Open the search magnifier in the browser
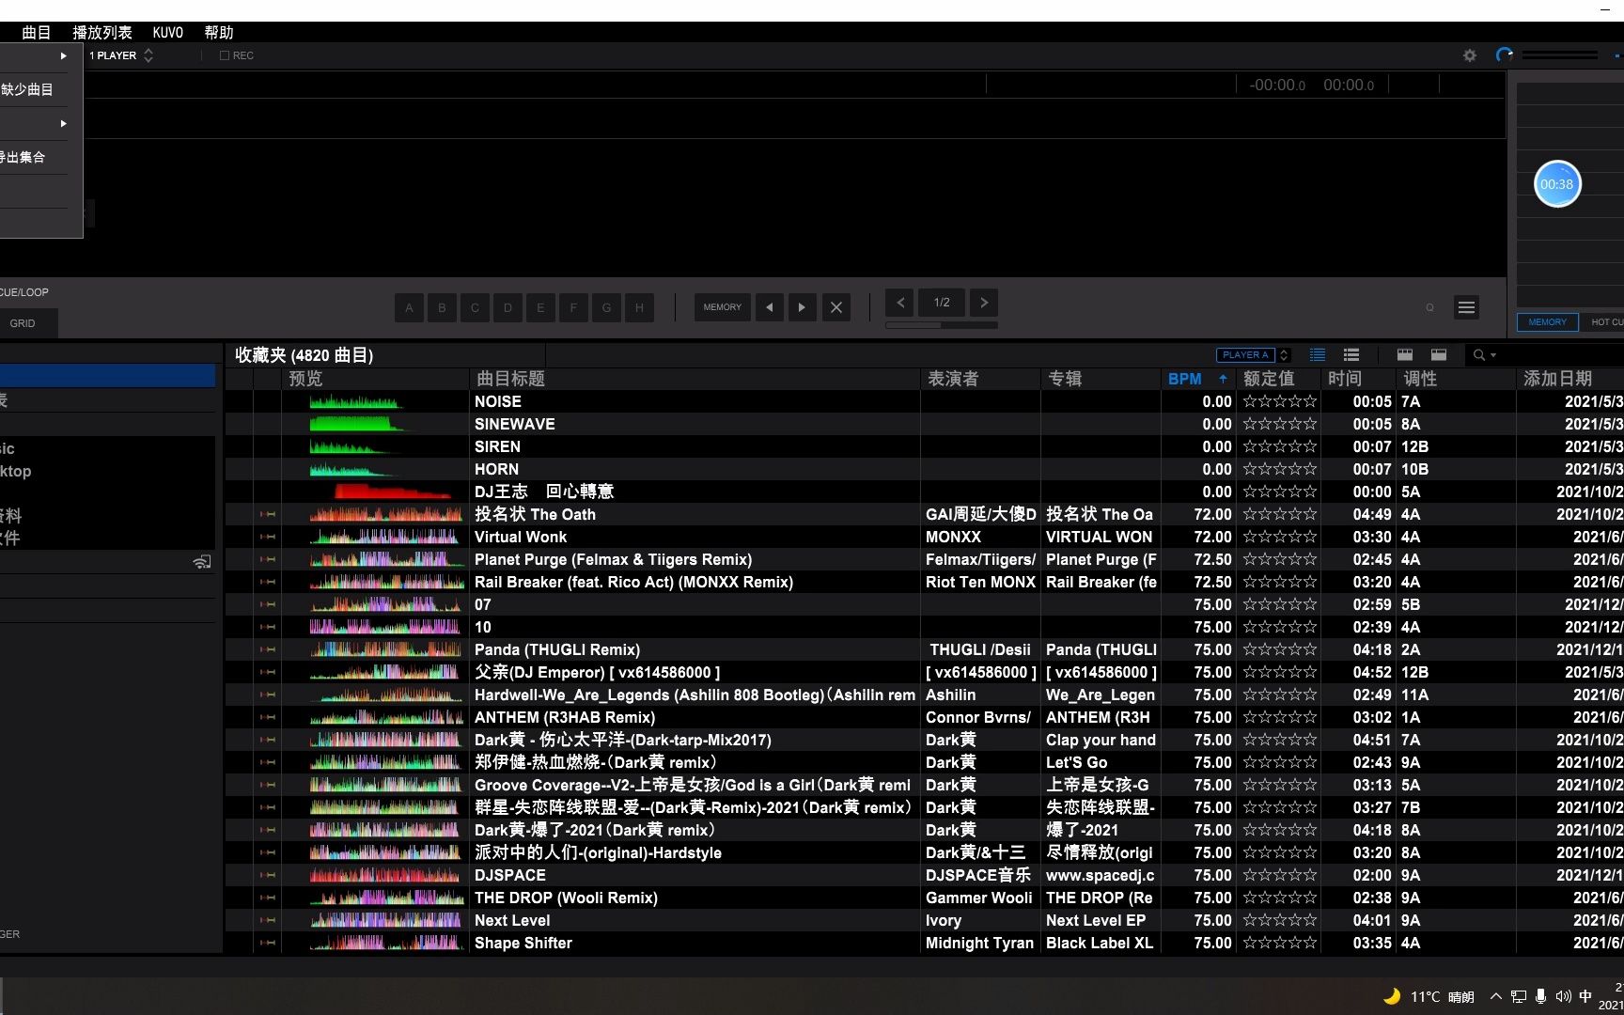The width and height of the screenshot is (1624, 1015). coord(1480,355)
